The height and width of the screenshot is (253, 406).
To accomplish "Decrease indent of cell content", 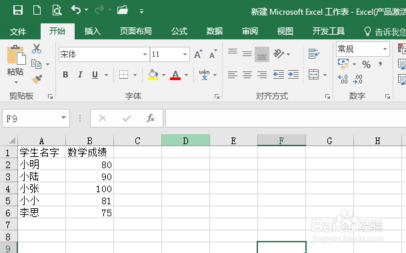I will [x=279, y=75].
